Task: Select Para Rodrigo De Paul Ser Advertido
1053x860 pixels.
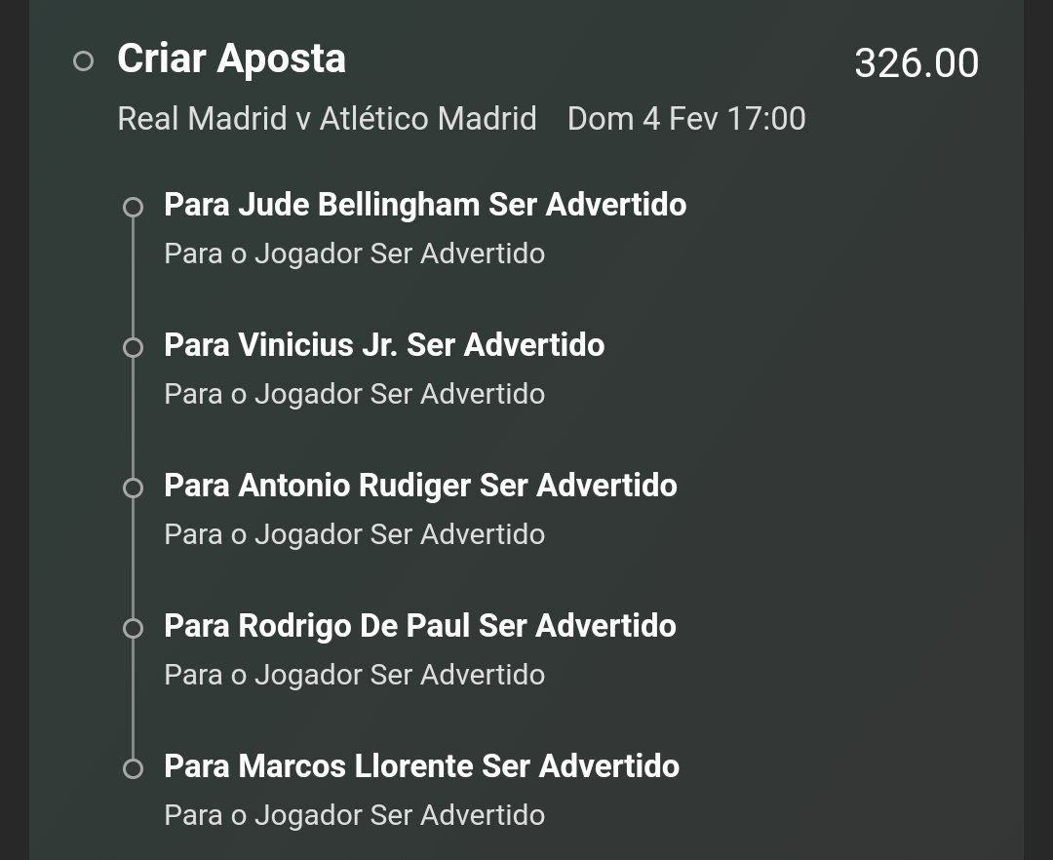Action: pos(419,626)
